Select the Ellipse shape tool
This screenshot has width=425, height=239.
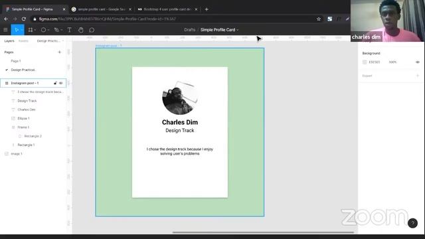click(x=43, y=30)
